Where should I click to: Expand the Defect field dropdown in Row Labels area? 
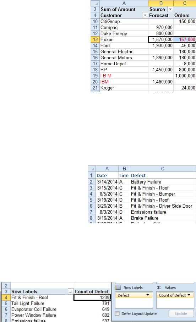147,295
